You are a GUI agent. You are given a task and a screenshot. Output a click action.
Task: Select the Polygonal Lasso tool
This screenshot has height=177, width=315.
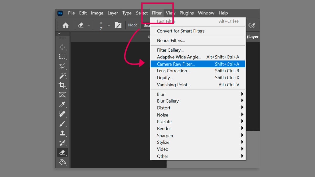pos(62,66)
